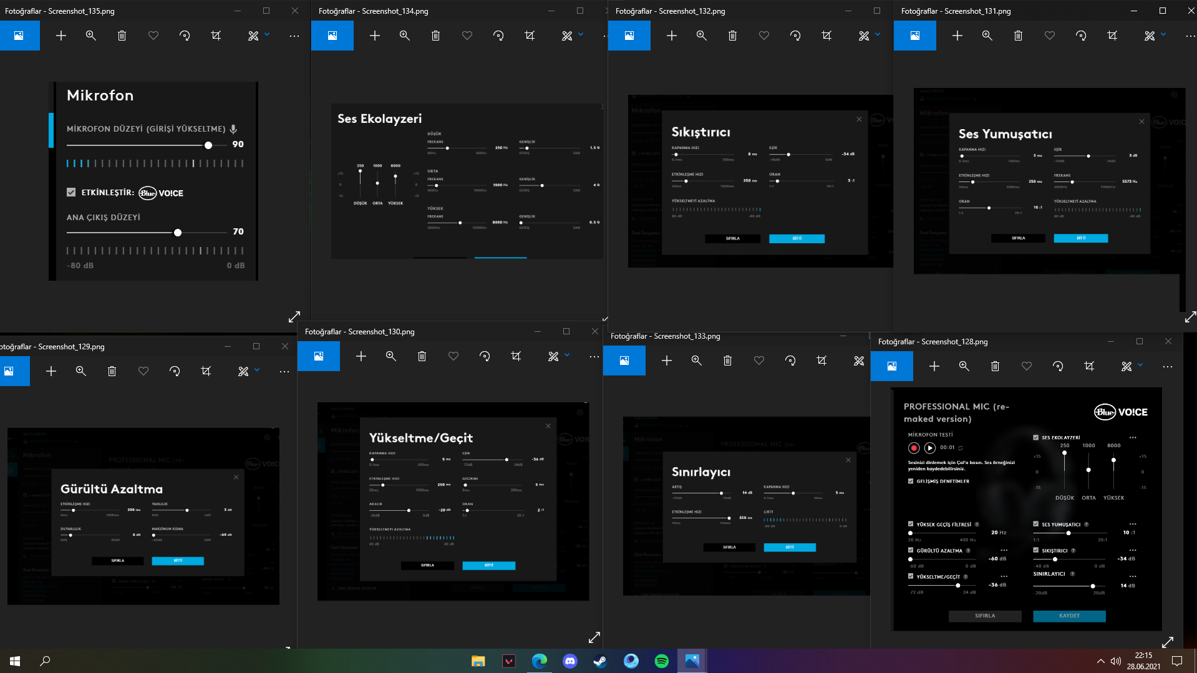Crop the Screenshot_134 photo
This screenshot has height=673, width=1197.
point(530,36)
